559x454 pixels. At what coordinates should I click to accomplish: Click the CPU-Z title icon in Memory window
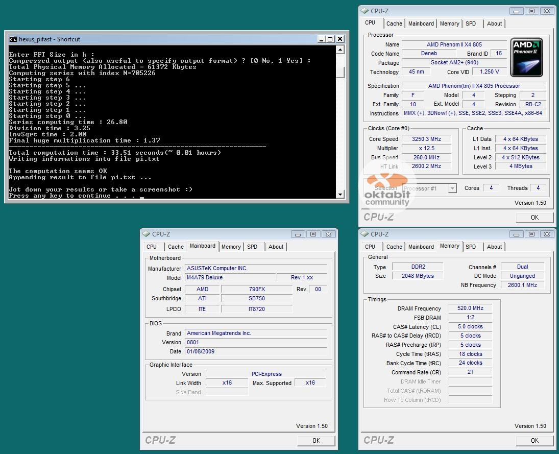tap(364, 234)
